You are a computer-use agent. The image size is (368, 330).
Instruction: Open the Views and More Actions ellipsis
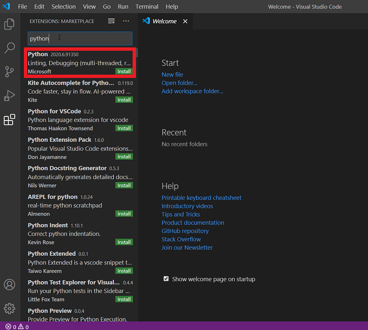coord(126,21)
